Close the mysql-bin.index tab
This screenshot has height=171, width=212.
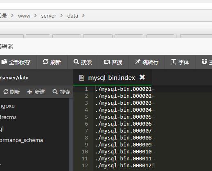click(x=142, y=77)
